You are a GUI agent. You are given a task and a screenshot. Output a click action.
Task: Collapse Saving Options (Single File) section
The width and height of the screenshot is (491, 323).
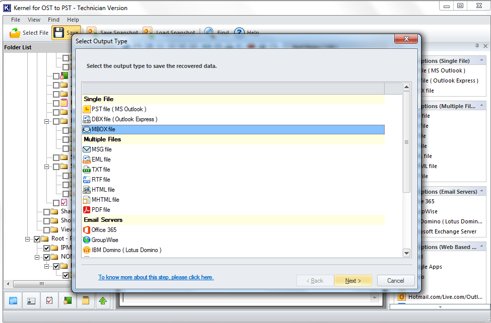coord(481,60)
